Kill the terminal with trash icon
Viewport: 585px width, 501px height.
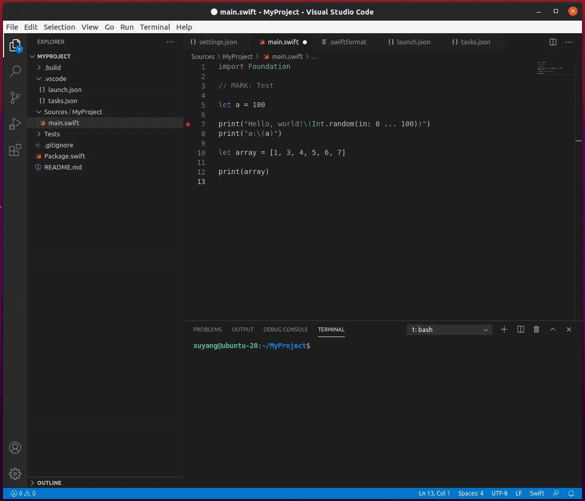click(x=536, y=329)
